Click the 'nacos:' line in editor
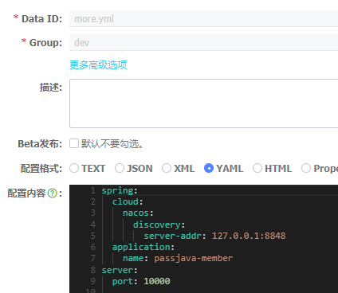The height and width of the screenshot is (293, 338). (138, 213)
